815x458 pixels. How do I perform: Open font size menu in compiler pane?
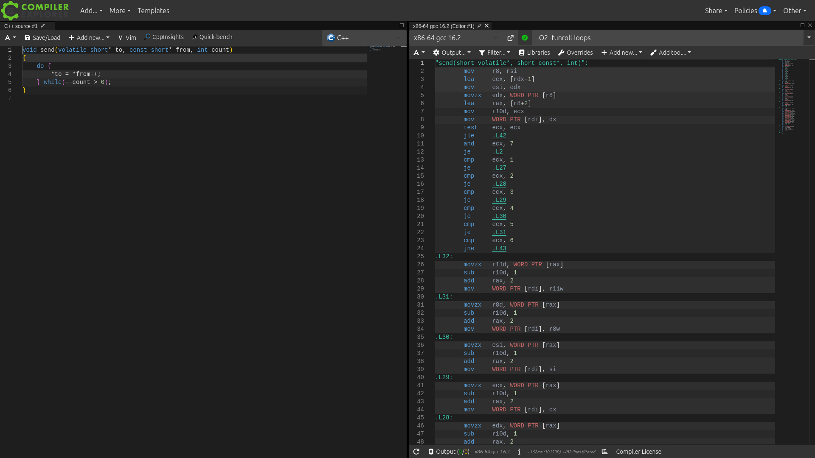419,53
